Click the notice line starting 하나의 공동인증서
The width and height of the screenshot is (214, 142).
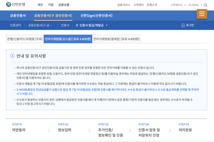[x=86, y=68]
